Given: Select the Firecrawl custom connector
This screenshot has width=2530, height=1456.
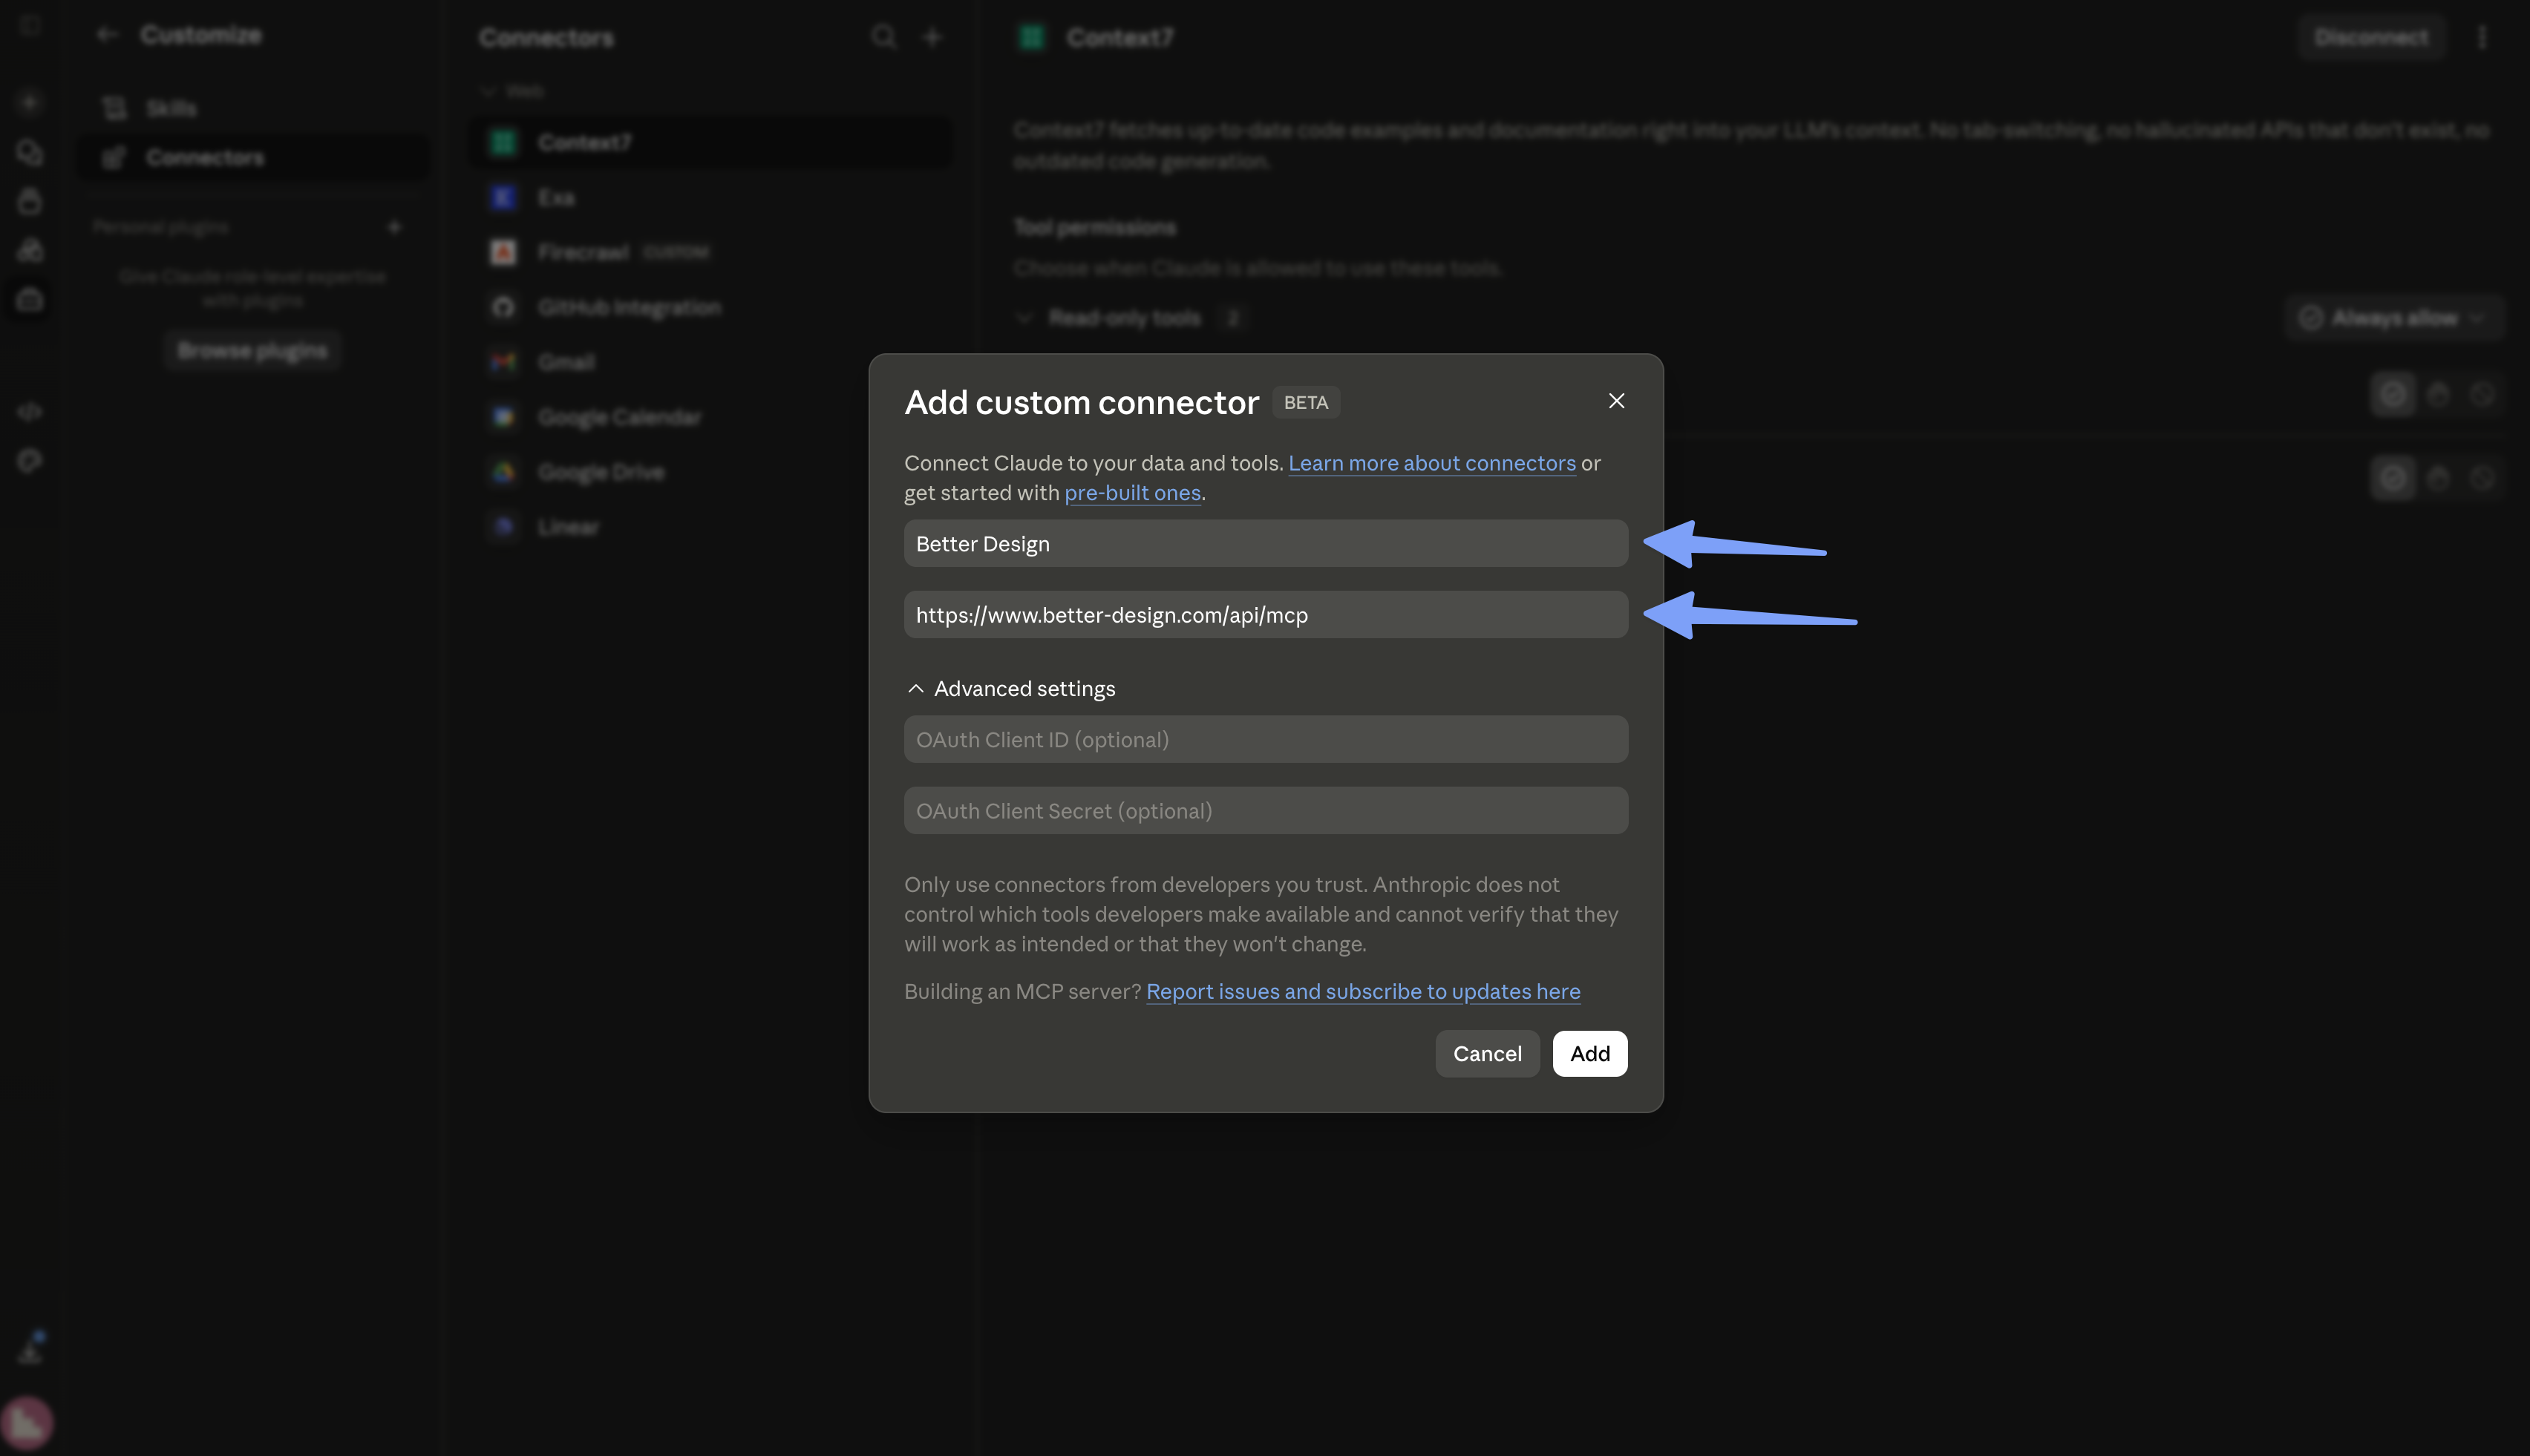Looking at the screenshot, I should point(711,252).
